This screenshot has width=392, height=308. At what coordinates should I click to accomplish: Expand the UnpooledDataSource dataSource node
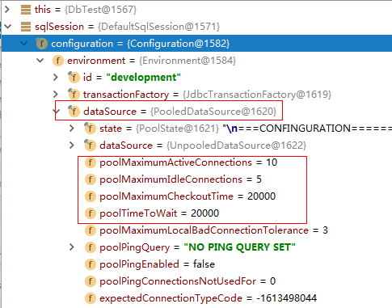pyautogui.click(x=71, y=146)
